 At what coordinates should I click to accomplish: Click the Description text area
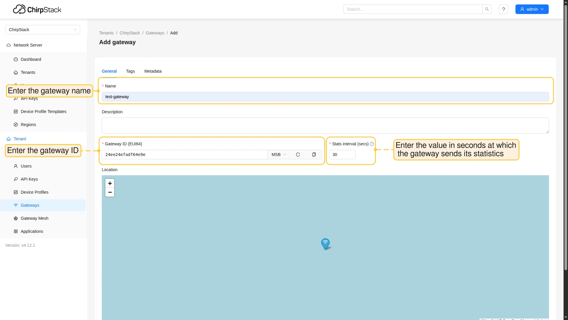pyautogui.click(x=325, y=125)
